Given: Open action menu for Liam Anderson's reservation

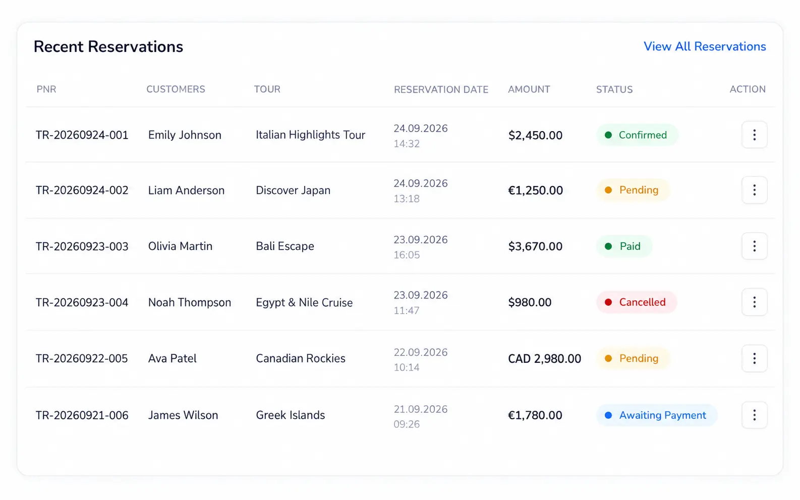Looking at the screenshot, I should pos(754,190).
